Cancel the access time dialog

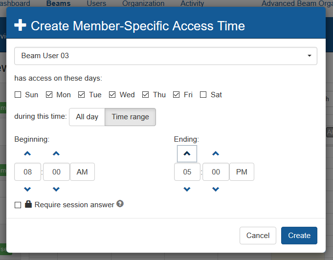point(258,236)
